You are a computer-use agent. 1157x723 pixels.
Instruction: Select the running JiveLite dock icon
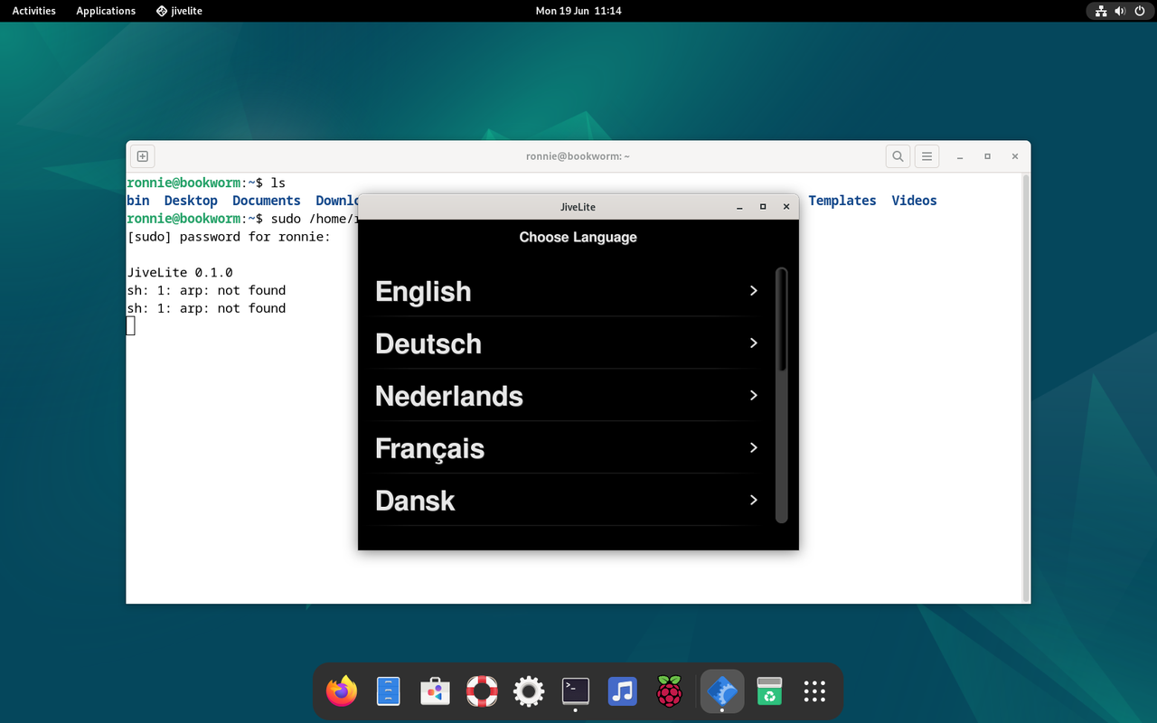tap(722, 691)
